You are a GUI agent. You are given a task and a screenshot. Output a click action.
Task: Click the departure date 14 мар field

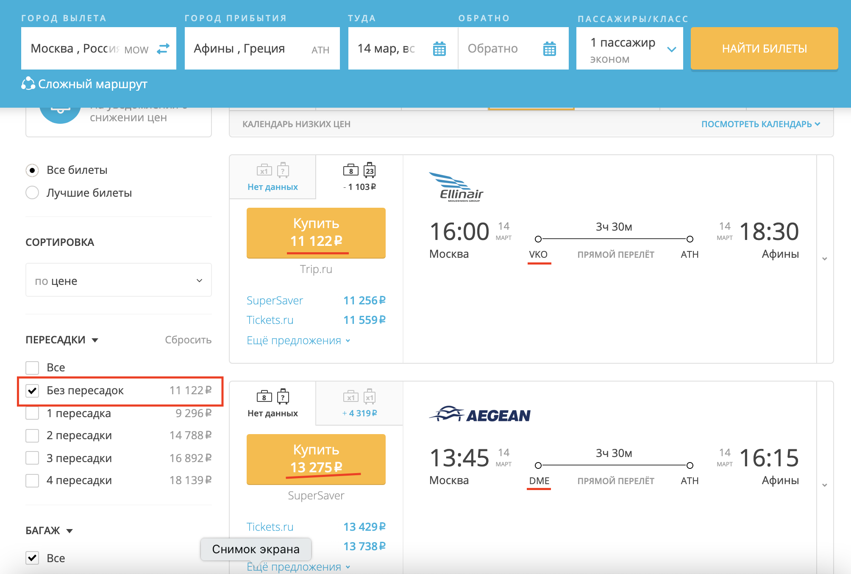tap(403, 48)
